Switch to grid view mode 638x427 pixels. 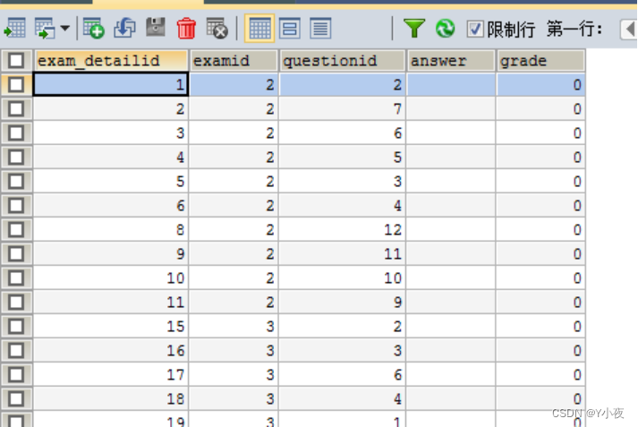(259, 29)
